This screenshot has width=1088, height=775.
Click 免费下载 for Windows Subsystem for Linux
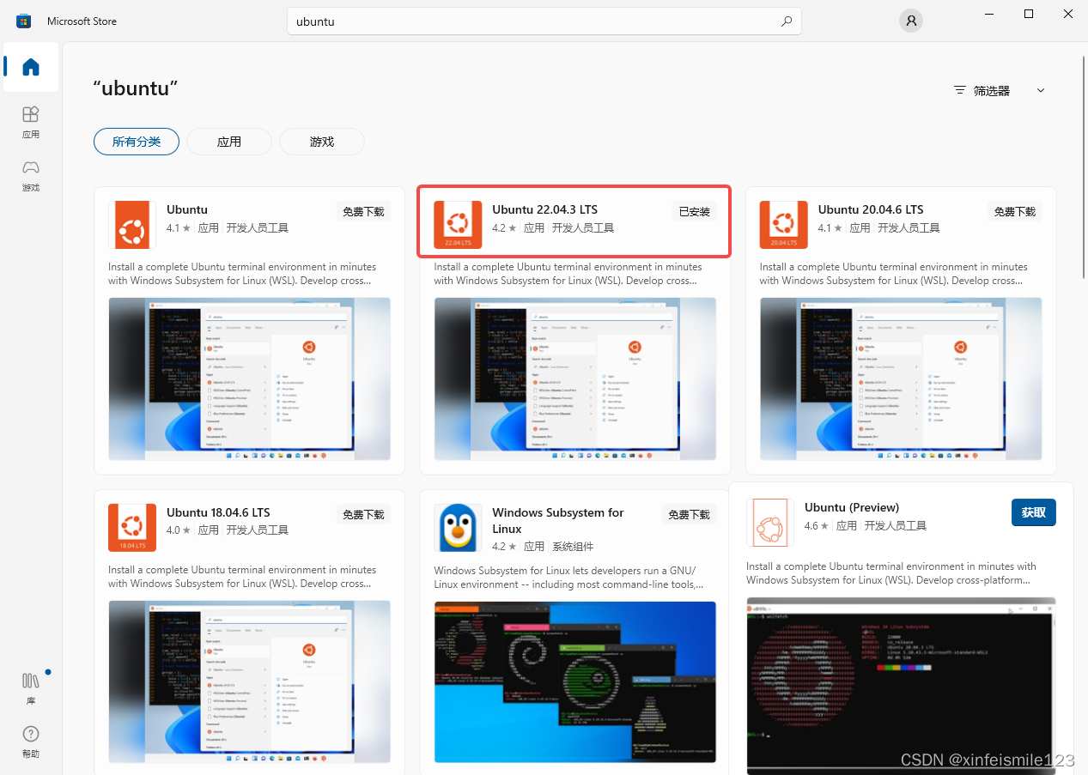point(689,514)
